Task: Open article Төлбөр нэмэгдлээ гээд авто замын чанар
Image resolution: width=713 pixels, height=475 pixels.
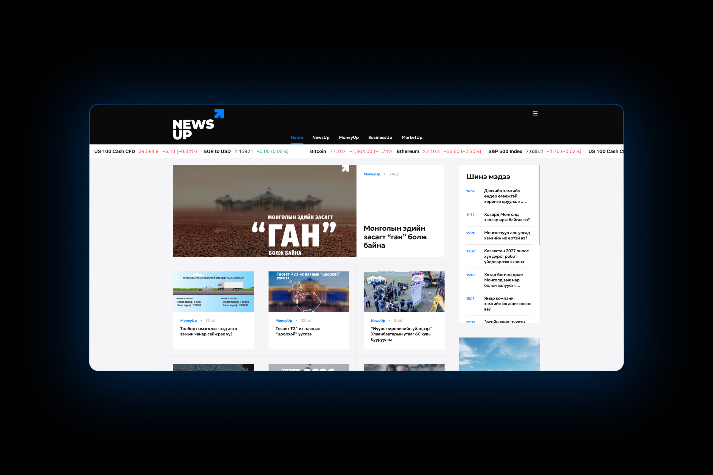Action: pyautogui.click(x=209, y=331)
